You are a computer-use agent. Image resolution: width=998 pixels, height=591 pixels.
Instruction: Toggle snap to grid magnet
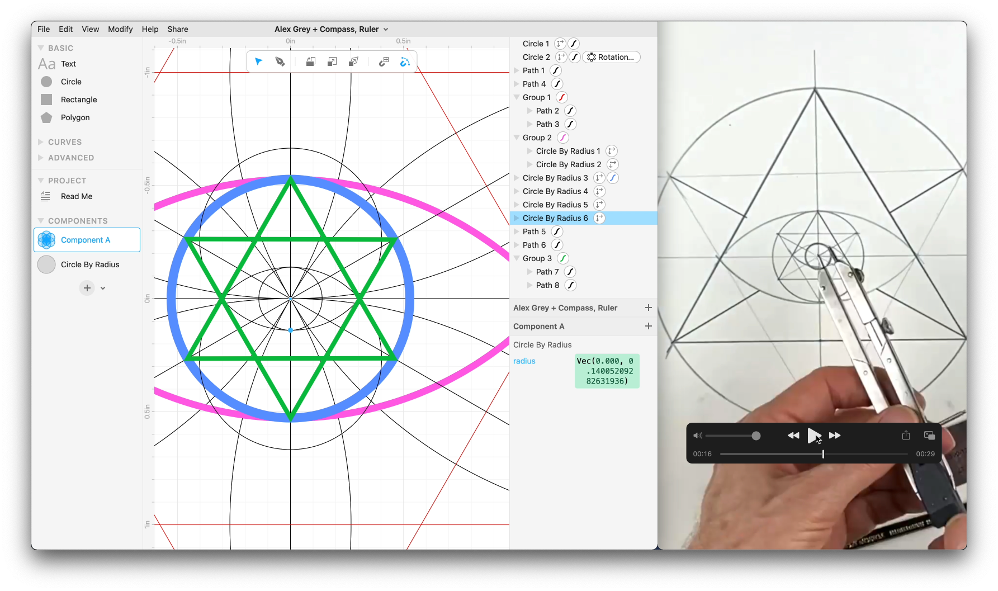pos(384,62)
